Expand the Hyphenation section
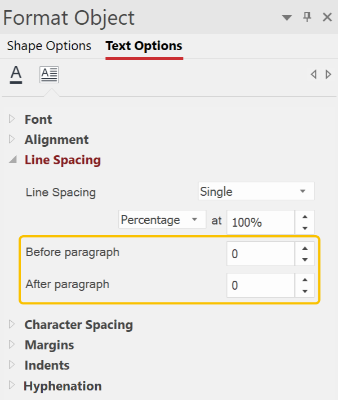This screenshot has height=400, width=338. pos(62,386)
